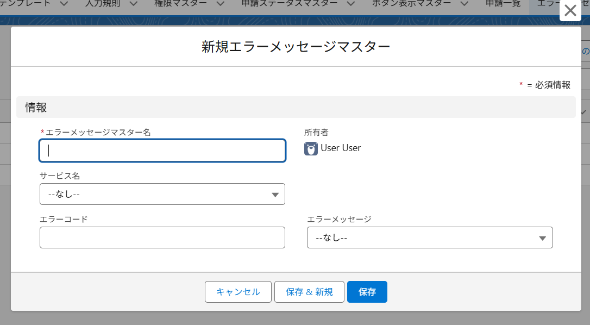The width and height of the screenshot is (590, 325).
Task: Open the chevron menu after テンプレート
Action: tap(64, 4)
